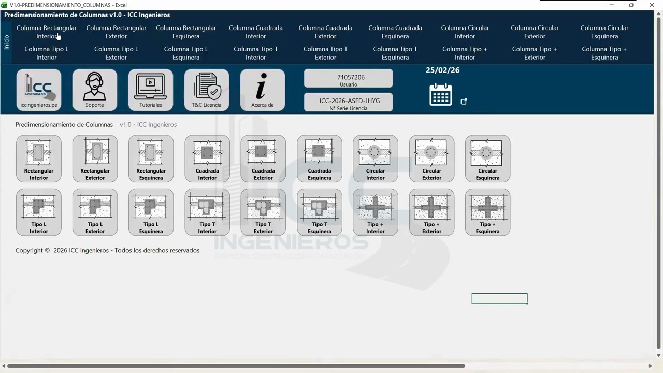
Task: Minimize the Excel window
Action: [x=611, y=5]
